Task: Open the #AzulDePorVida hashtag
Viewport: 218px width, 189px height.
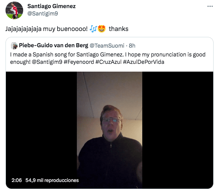Action: point(144,62)
